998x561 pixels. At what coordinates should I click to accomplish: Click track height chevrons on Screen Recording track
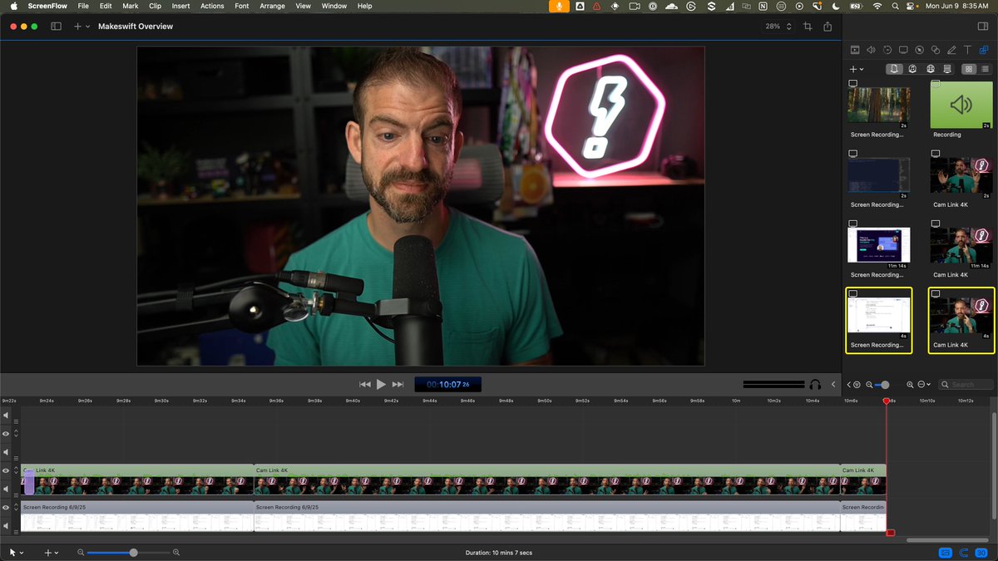16,507
